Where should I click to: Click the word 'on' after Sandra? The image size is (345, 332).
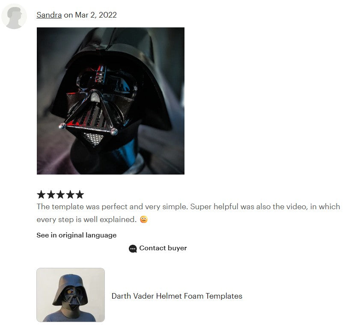click(68, 15)
